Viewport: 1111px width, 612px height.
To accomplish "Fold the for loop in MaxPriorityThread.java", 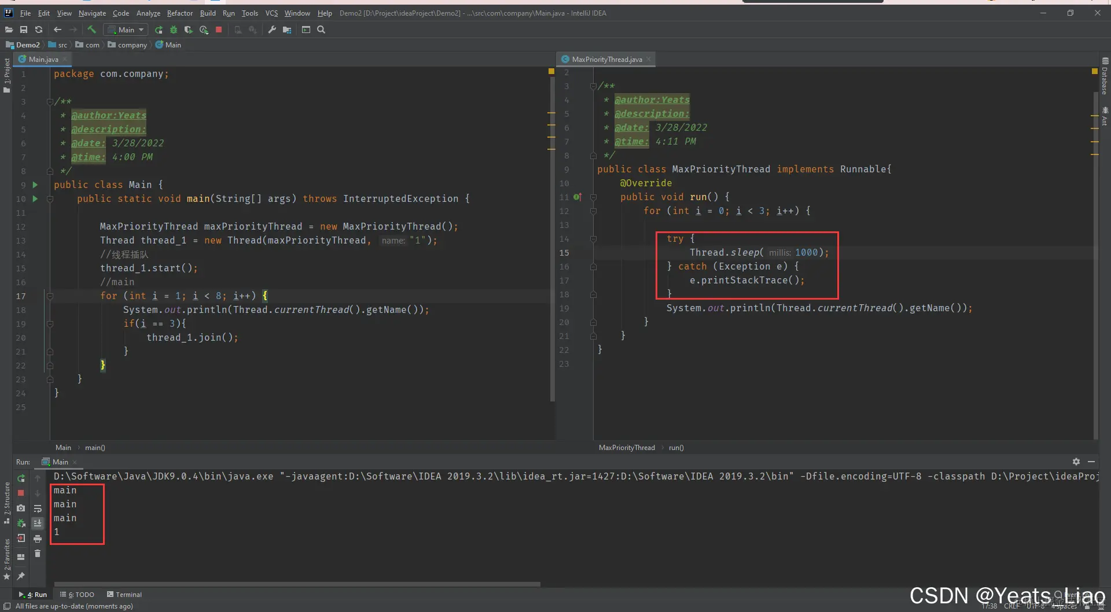I will [593, 211].
